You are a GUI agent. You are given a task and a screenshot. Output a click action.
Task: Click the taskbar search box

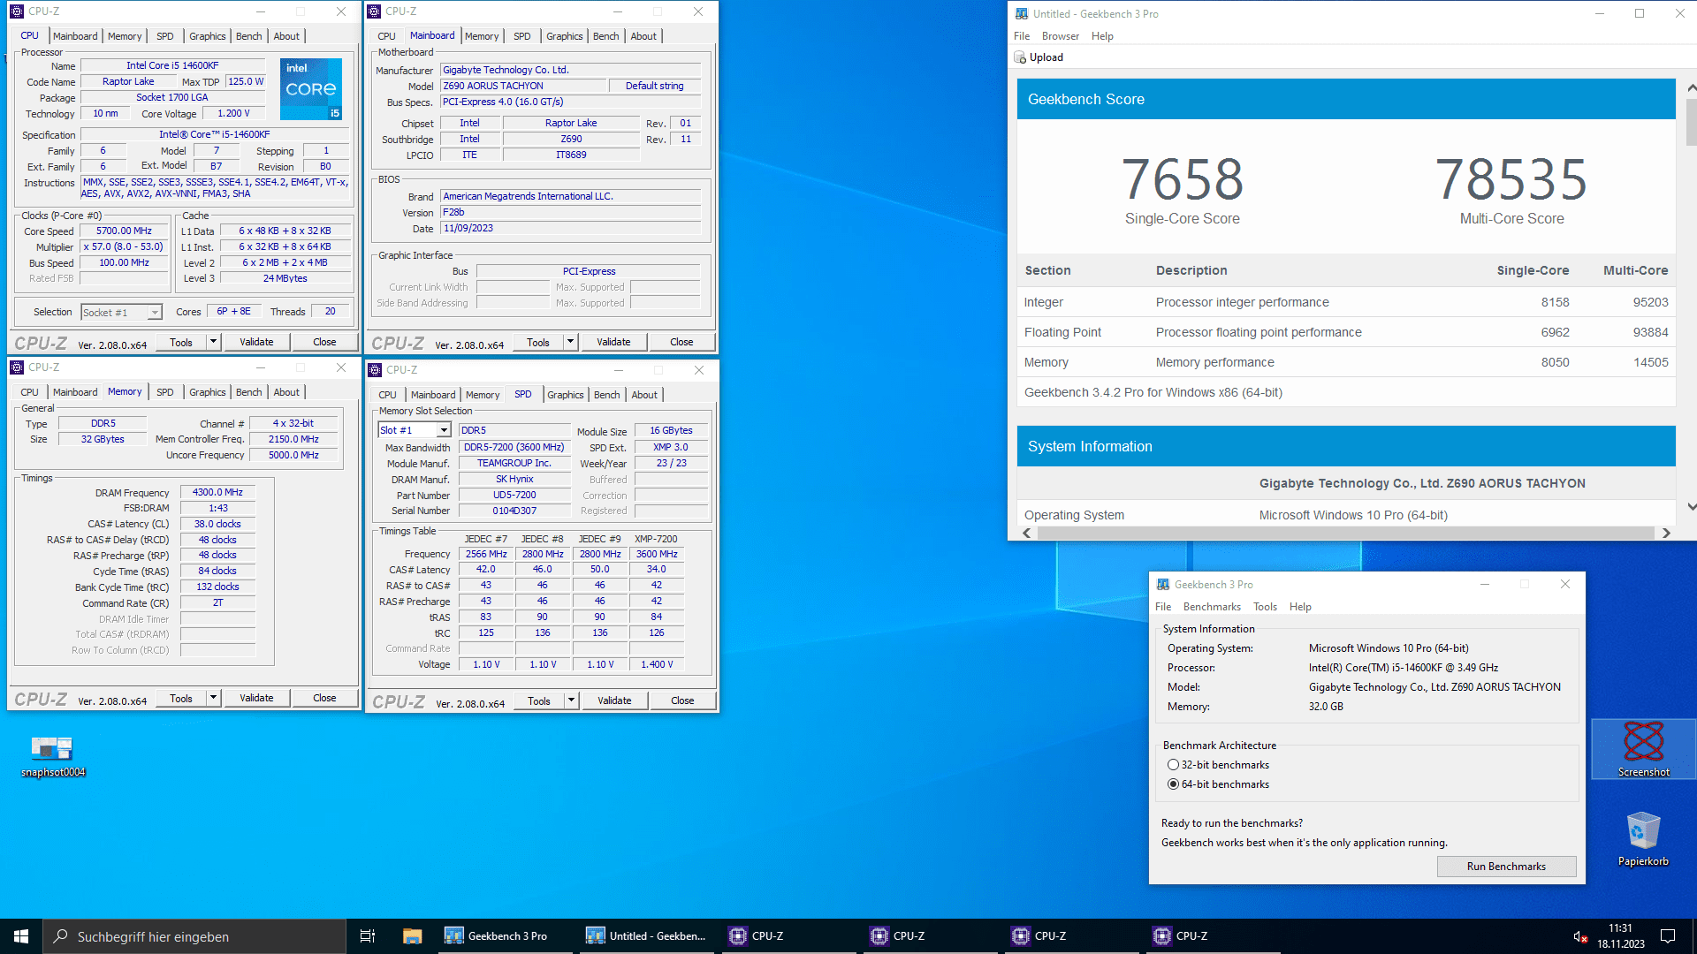pos(194,936)
